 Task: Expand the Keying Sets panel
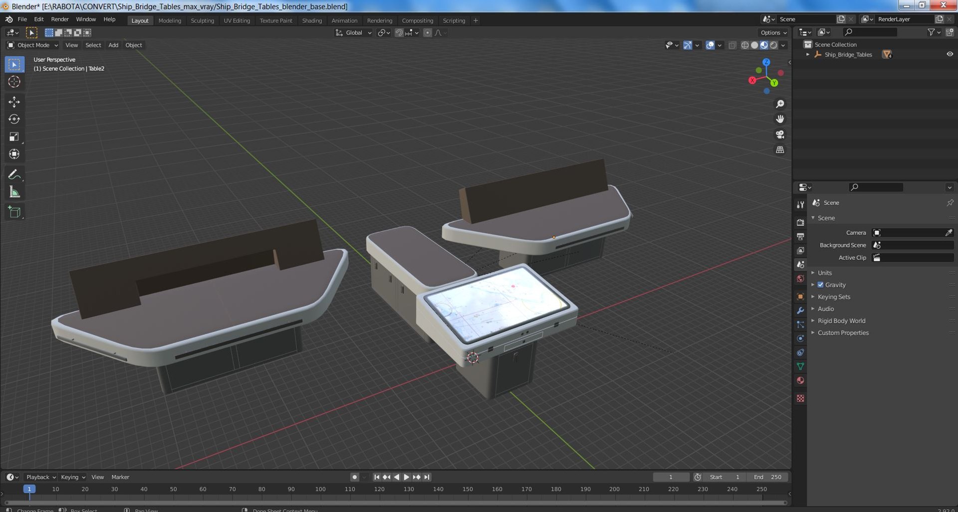(834, 297)
